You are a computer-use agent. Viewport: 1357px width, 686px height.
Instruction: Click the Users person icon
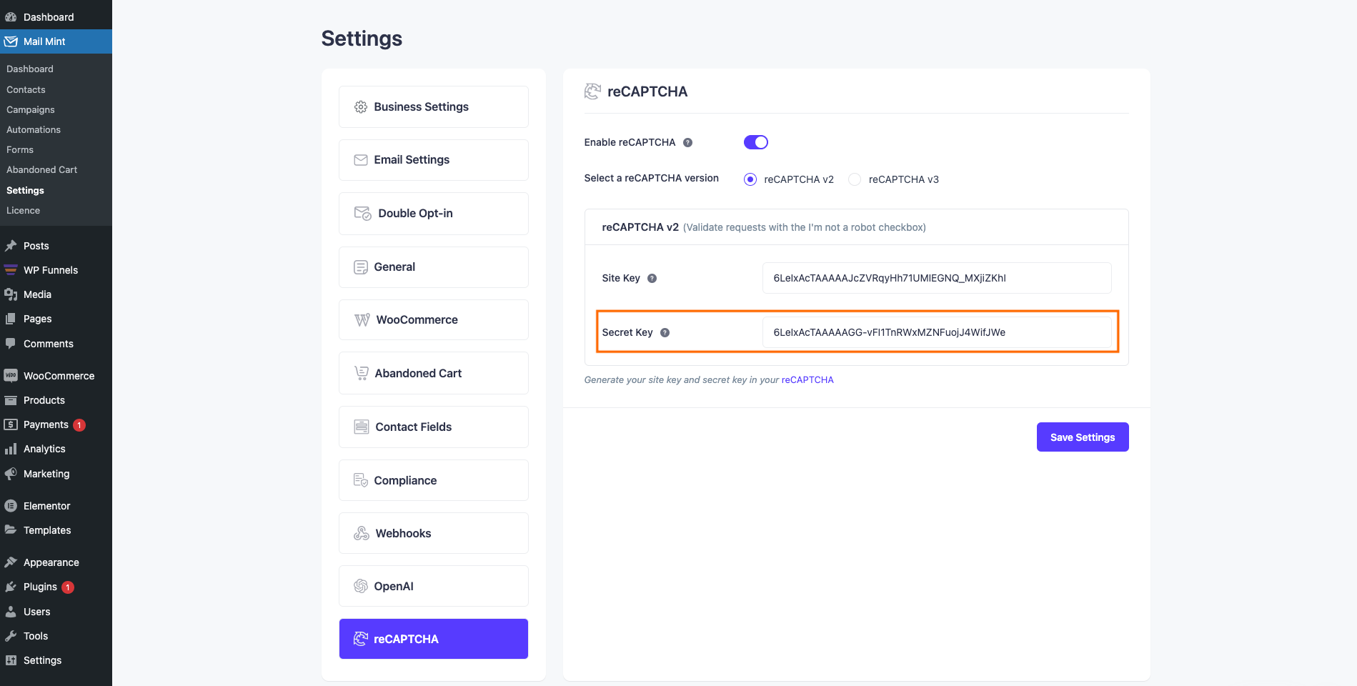11,612
